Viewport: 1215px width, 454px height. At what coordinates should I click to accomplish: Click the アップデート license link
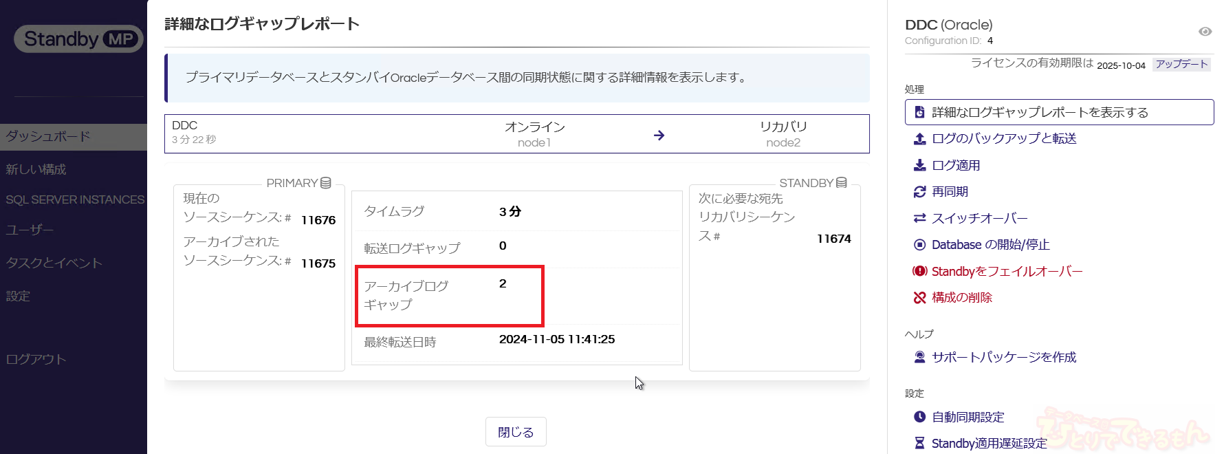tap(1181, 64)
